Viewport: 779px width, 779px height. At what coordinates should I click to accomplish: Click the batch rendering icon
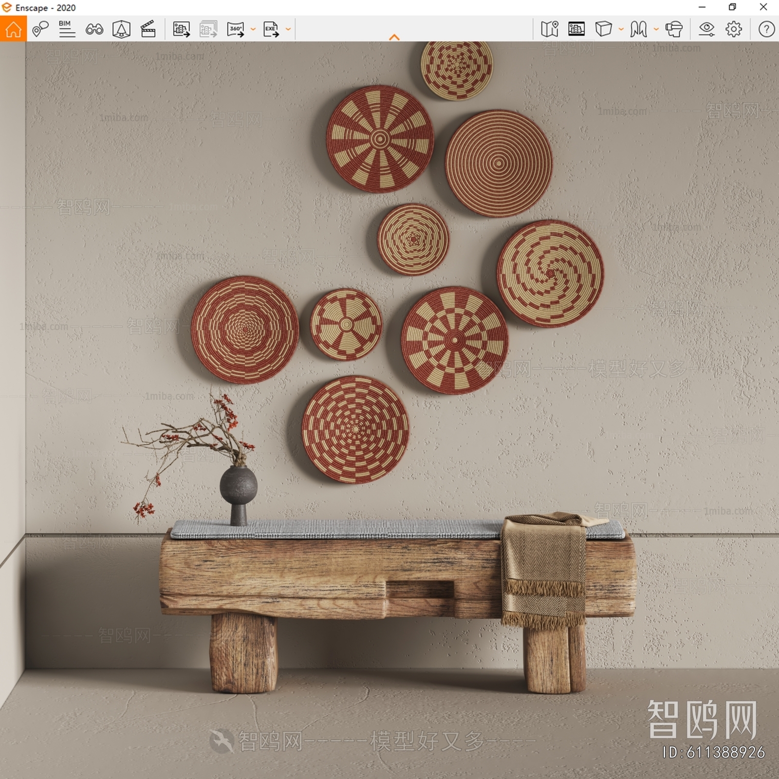pyautogui.click(x=208, y=29)
